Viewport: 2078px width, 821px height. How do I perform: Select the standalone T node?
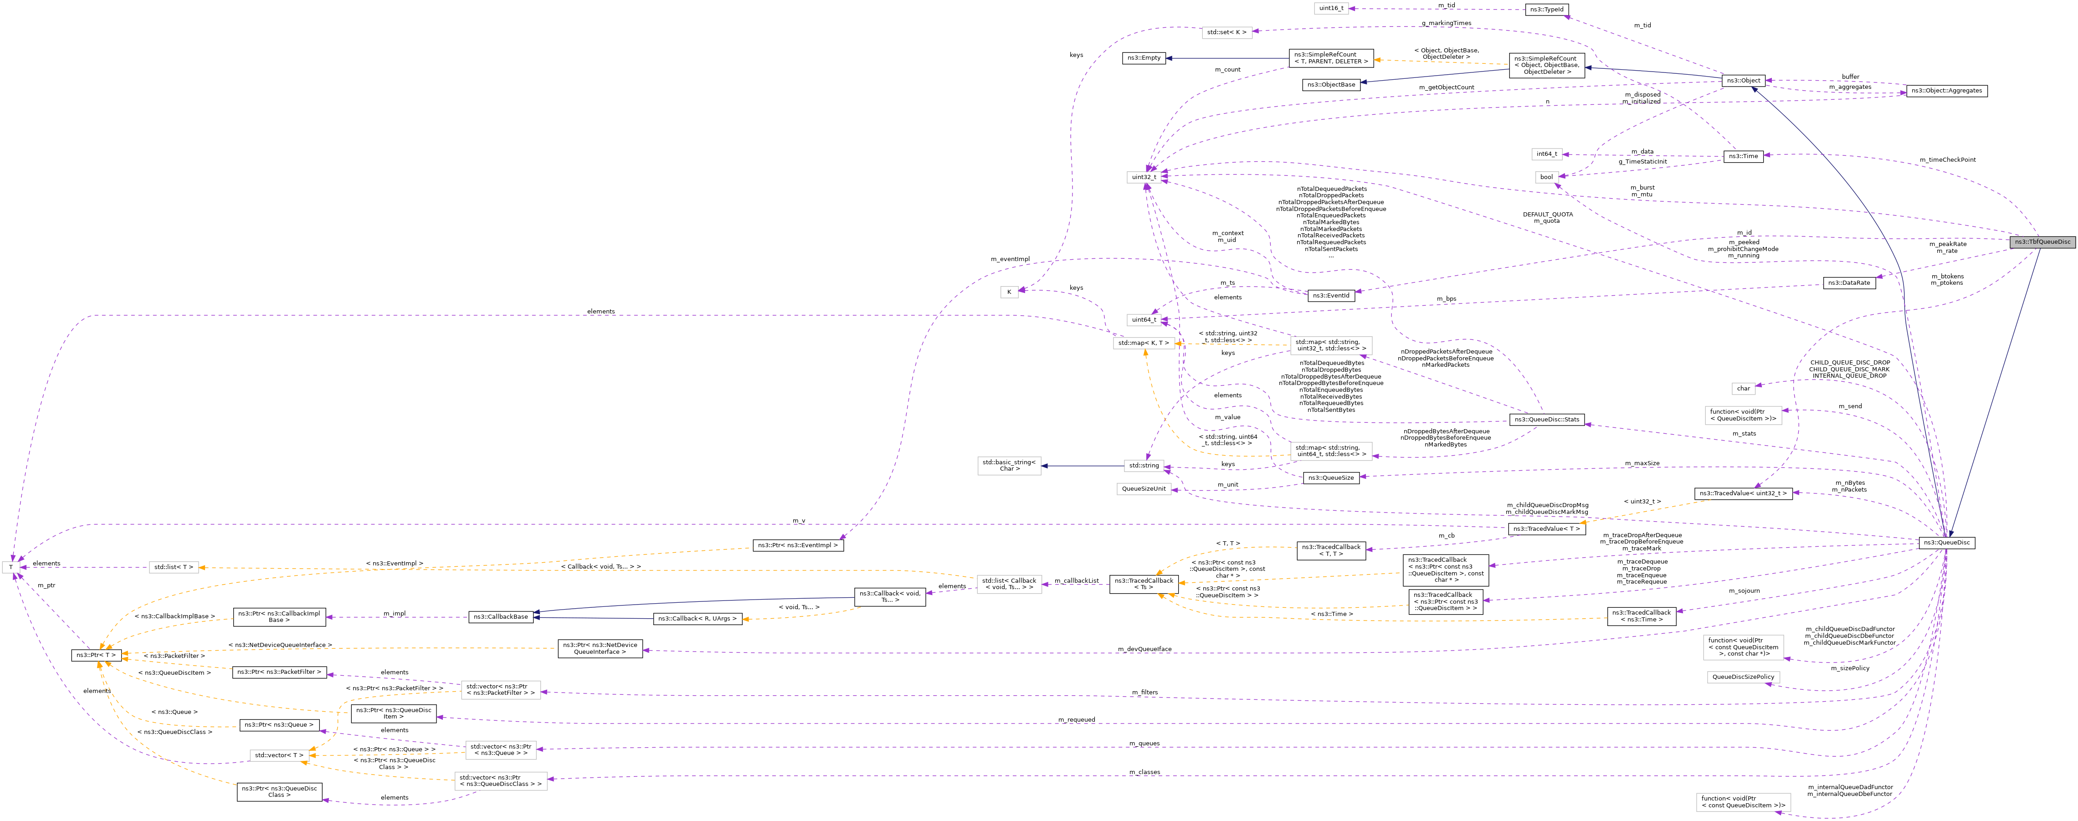click(x=11, y=568)
